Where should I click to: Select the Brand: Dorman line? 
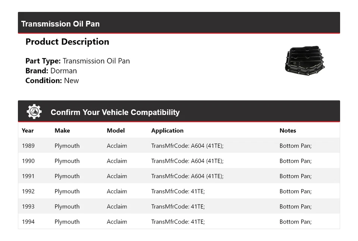[x=51, y=71]
